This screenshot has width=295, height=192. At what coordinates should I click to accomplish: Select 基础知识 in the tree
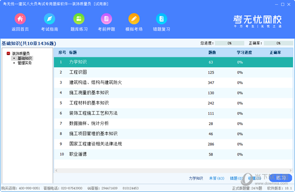[25, 58]
